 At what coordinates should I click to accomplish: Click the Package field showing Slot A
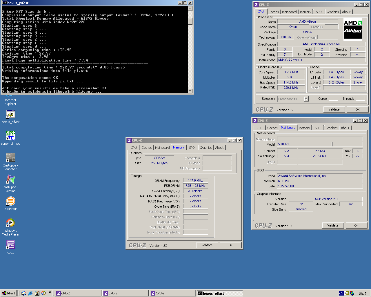tap(308, 32)
